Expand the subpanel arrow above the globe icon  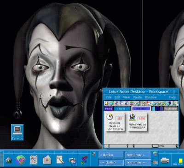click(21, 152)
